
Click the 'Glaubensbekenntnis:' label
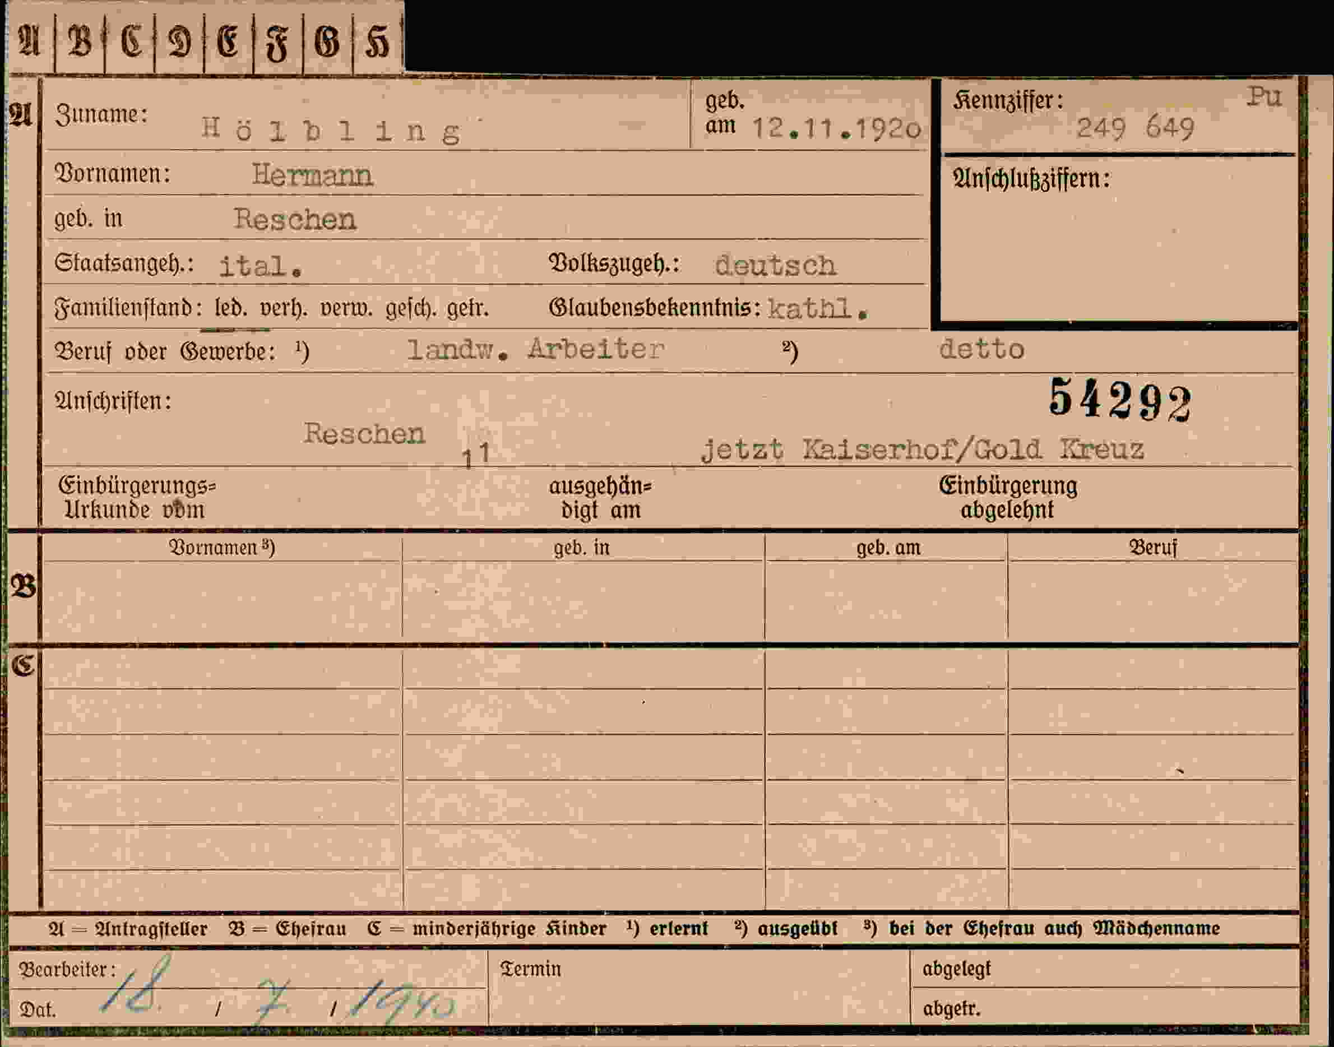click(x=655, y=307)
